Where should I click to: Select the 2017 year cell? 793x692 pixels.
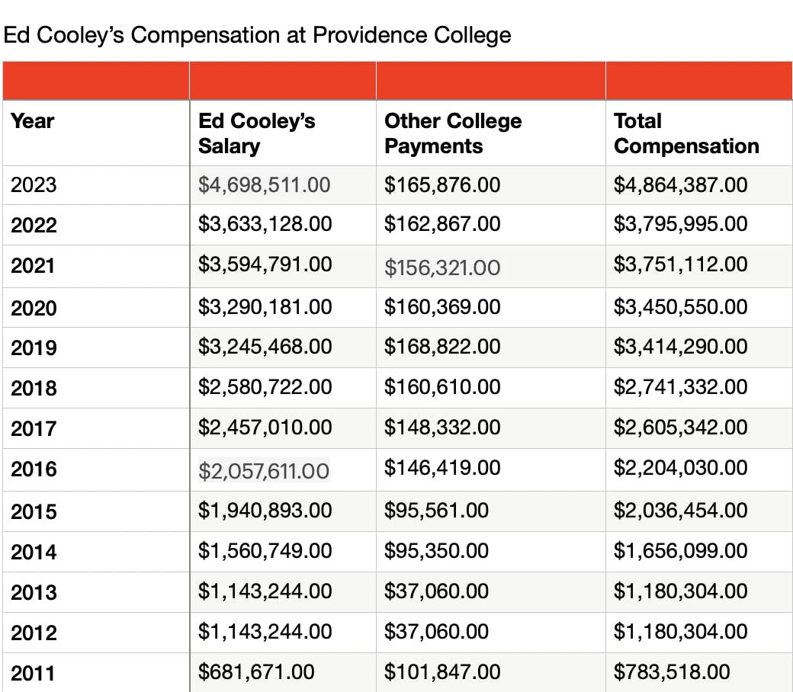click(34, 428)
